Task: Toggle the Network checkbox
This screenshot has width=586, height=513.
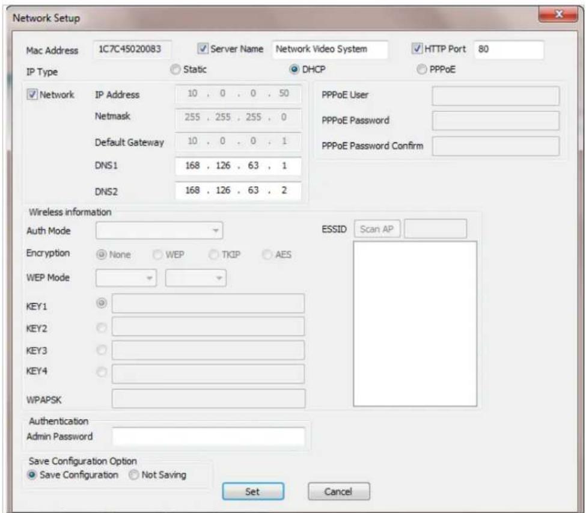Action: (32, 94)
